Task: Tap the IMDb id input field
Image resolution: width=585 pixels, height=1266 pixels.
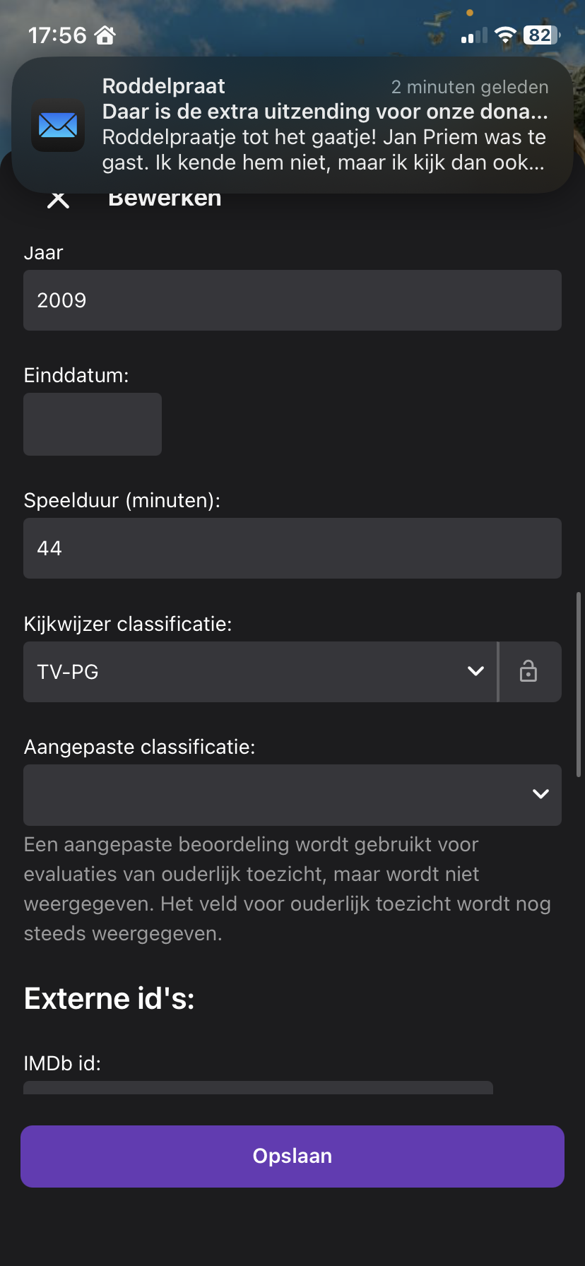Action: (x=259, y=1087)
